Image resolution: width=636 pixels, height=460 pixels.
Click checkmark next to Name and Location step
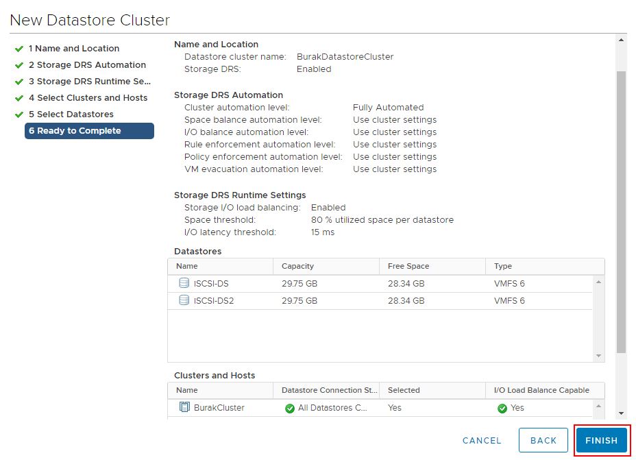(19, 49)
